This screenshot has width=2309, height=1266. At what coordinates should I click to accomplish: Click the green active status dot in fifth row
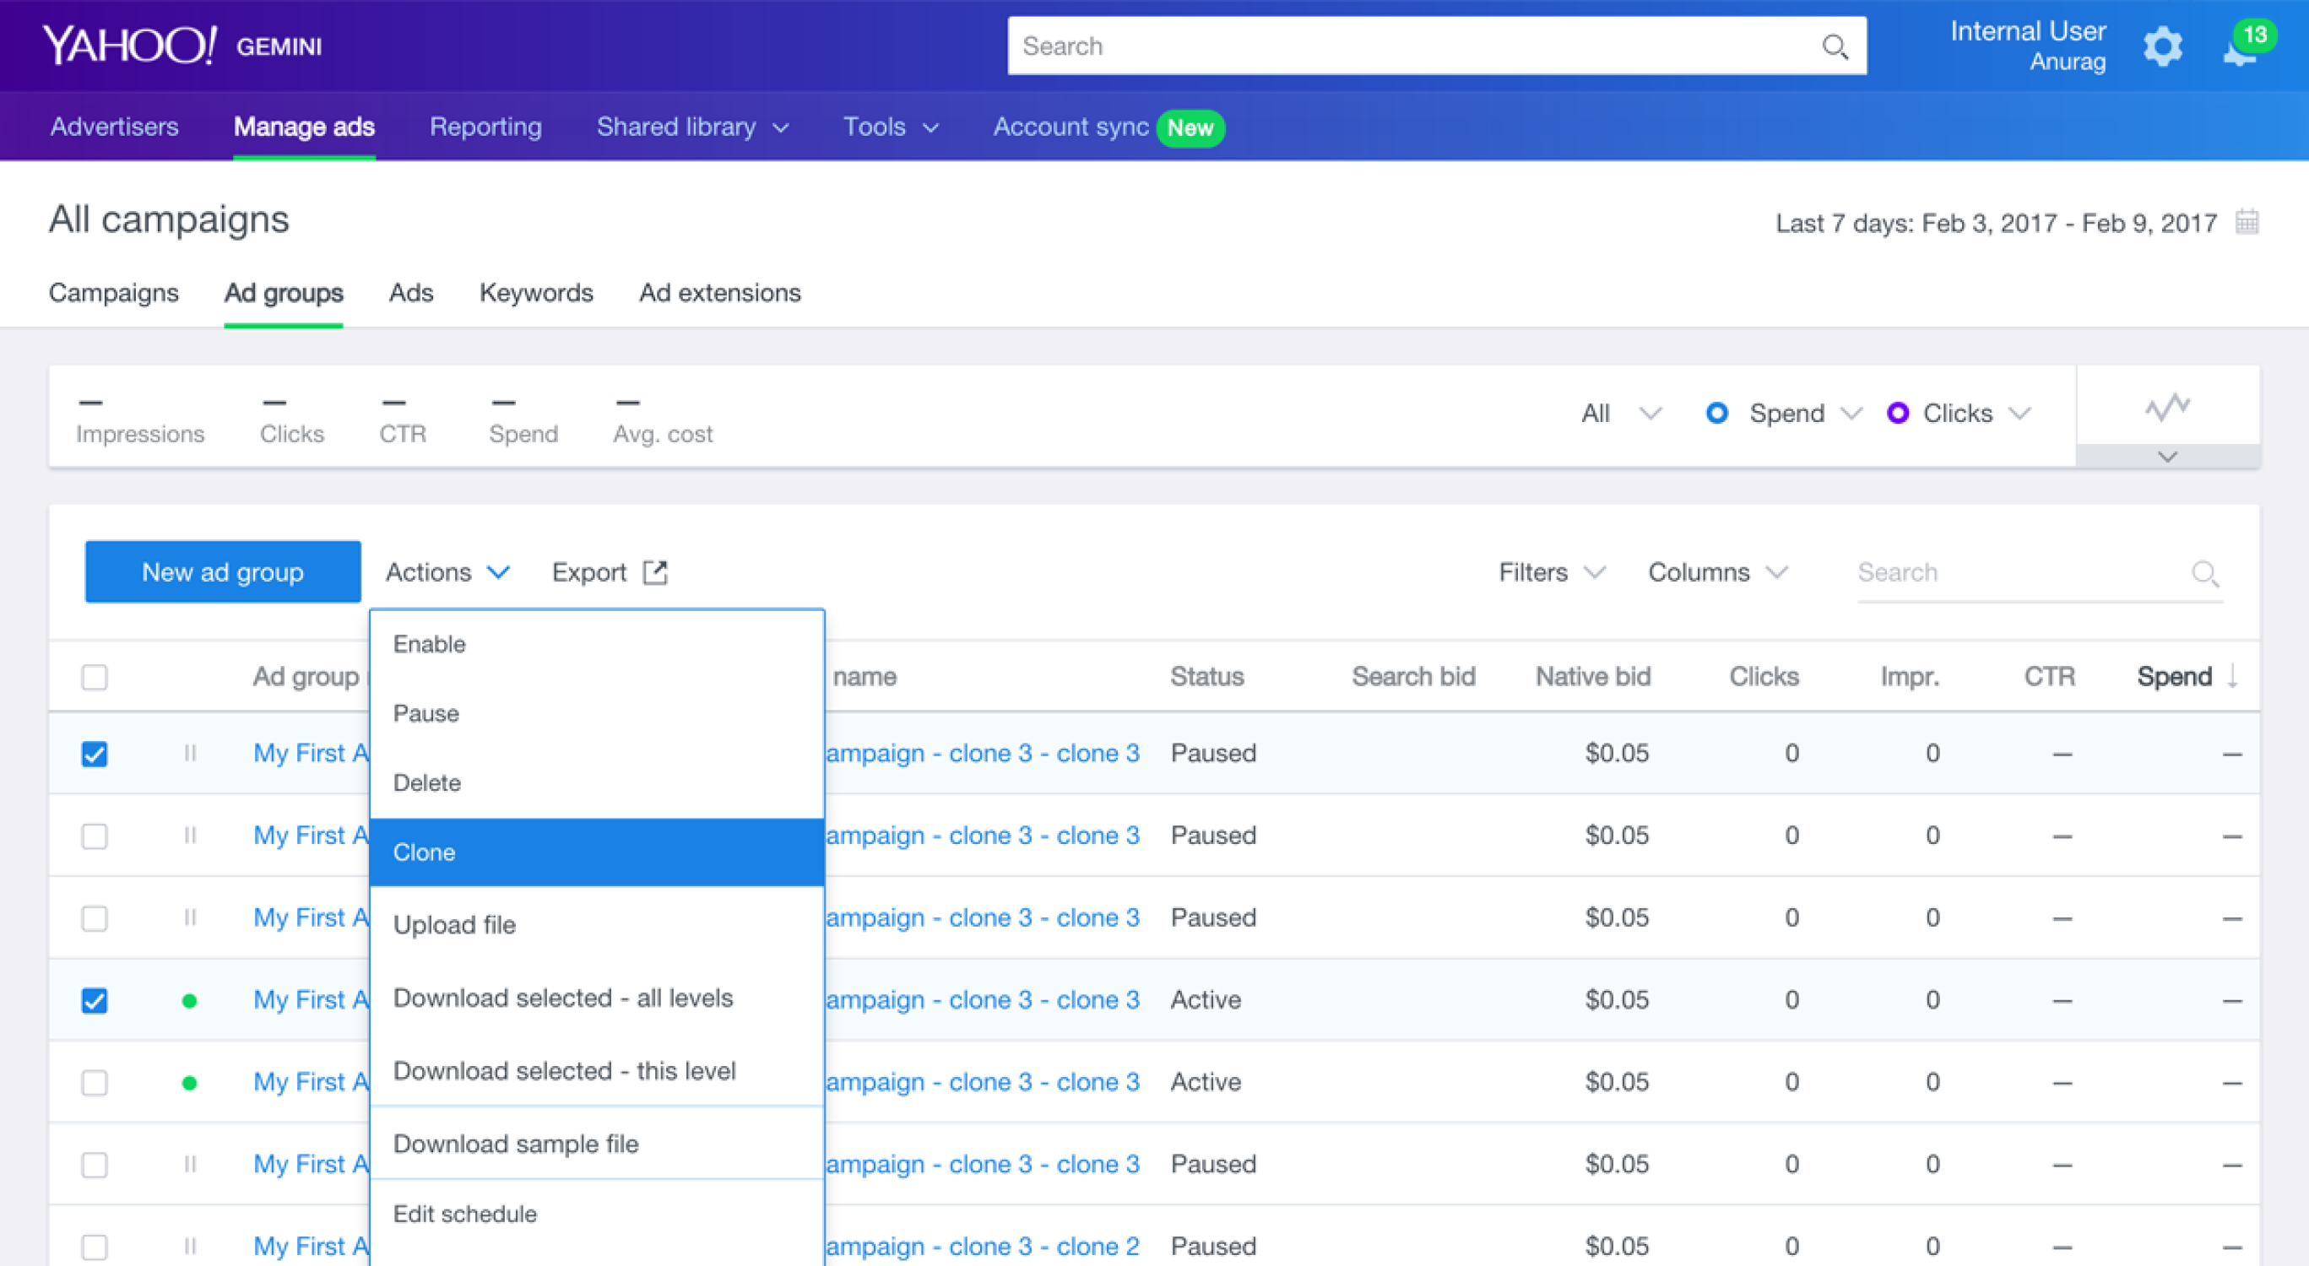pyautogui.click(x=189, y=1083)
